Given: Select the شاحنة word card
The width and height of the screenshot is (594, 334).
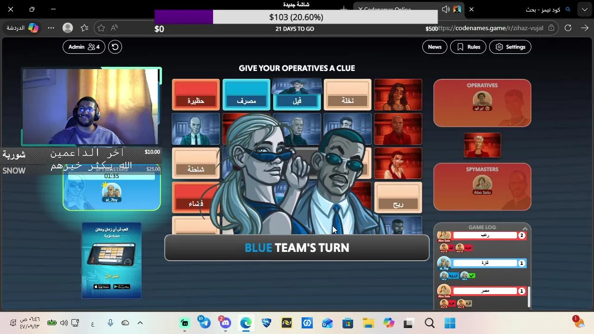Looking at the screenshot, I should (196, 163).
